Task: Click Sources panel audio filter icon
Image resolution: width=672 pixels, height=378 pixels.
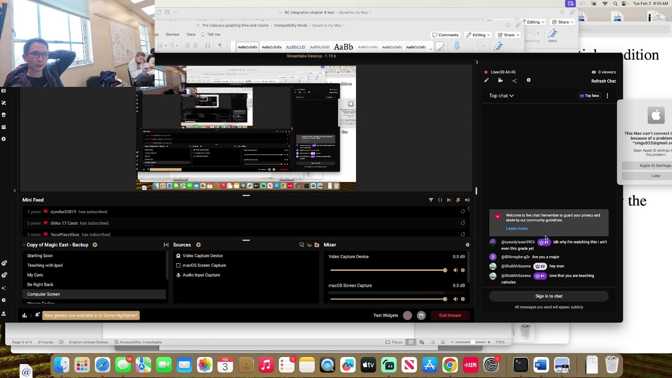Action: (x=309, y=245)
